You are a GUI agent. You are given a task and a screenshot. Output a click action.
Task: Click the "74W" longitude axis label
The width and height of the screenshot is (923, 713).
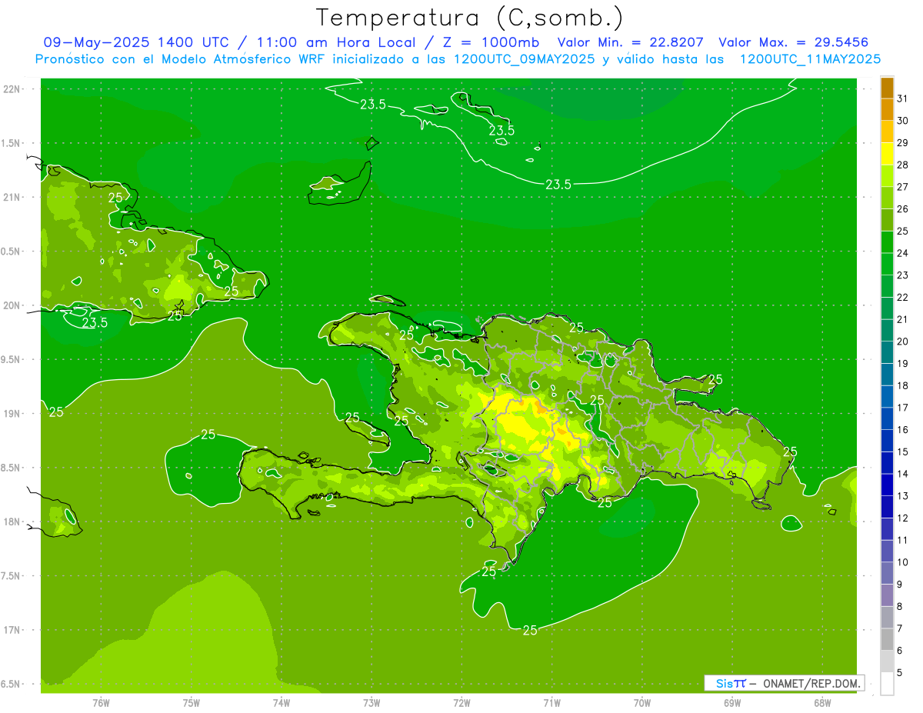282,702
